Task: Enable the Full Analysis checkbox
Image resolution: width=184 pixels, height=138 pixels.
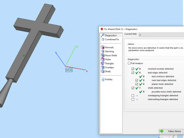Action: tap(129, 63)
